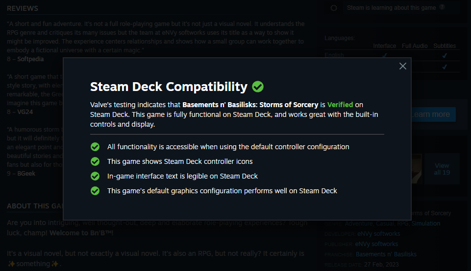Click the checkmark for default controller configuration

pos(95,147)
